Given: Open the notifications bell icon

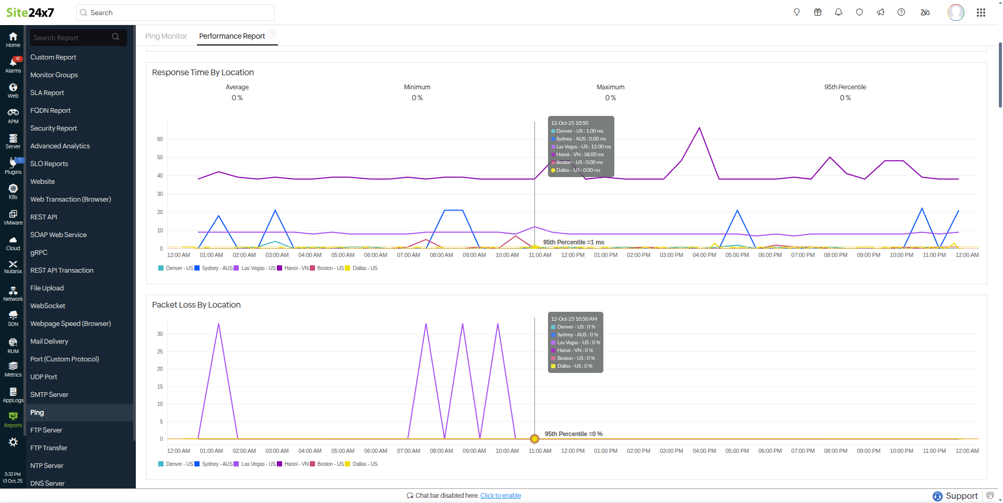Looking at the screenshot, I should pos(838,12).
